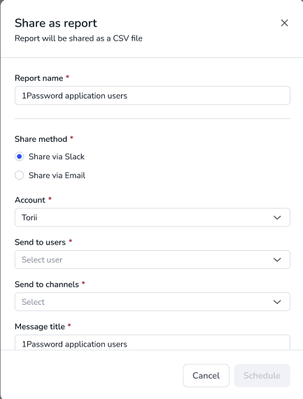303x399 pixels.
Task: Click the Message title input field
Action: point(153,342)
